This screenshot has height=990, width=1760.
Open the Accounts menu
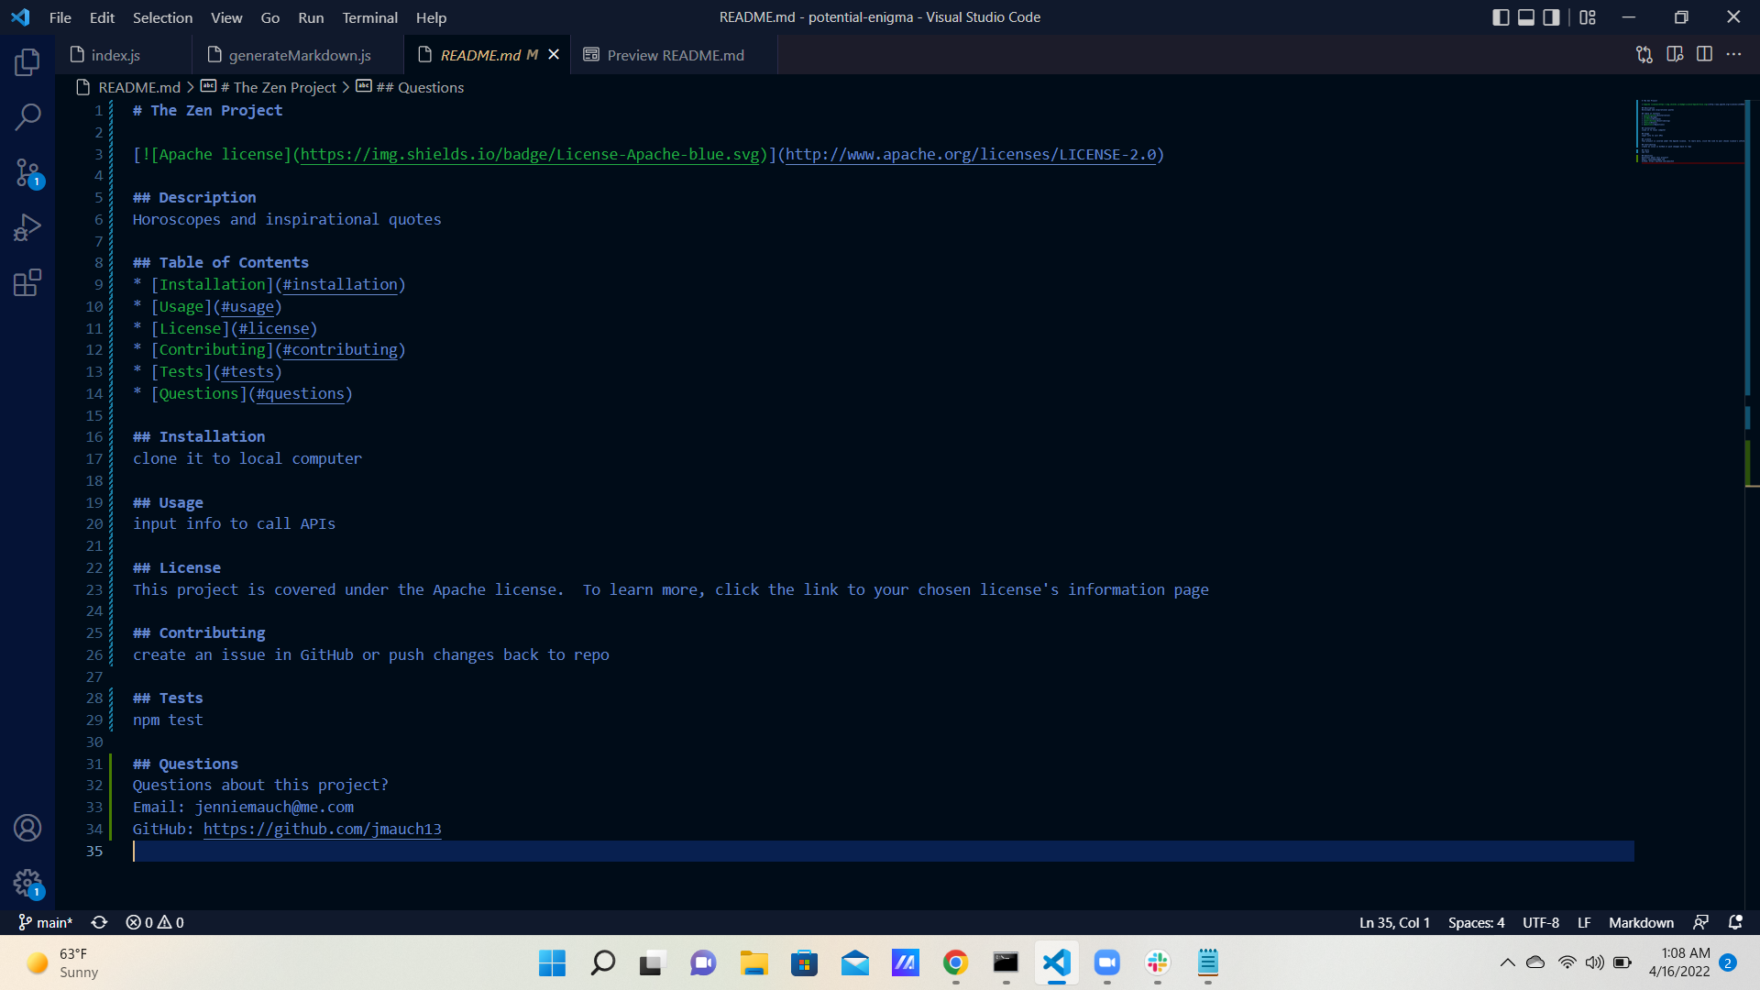[x=27, y=828]
